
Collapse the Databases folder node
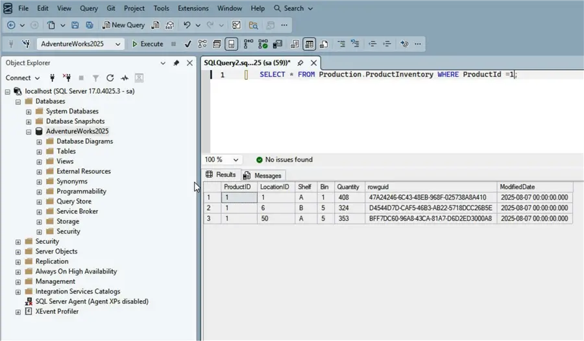pyautogui.click(x=18, y=102)
